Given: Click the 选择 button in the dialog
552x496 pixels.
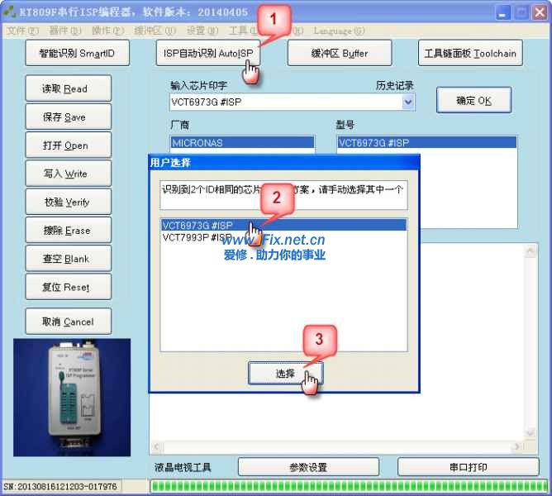Looking at the screenshot, I should [x=285, y=374].
